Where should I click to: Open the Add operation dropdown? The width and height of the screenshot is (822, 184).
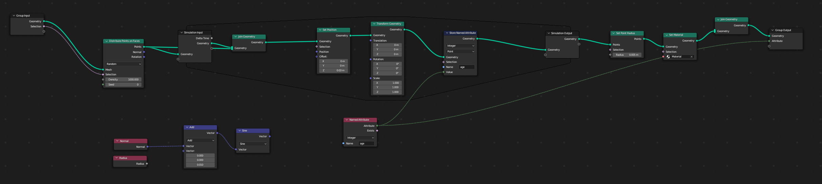pyautogui.click(x=200, y=140)
